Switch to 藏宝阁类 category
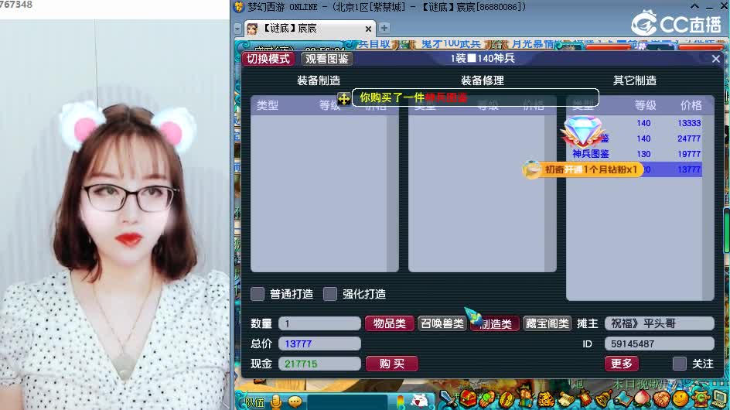Image resolution: width=730 pixels, height=410 pixels. [547, 323]
